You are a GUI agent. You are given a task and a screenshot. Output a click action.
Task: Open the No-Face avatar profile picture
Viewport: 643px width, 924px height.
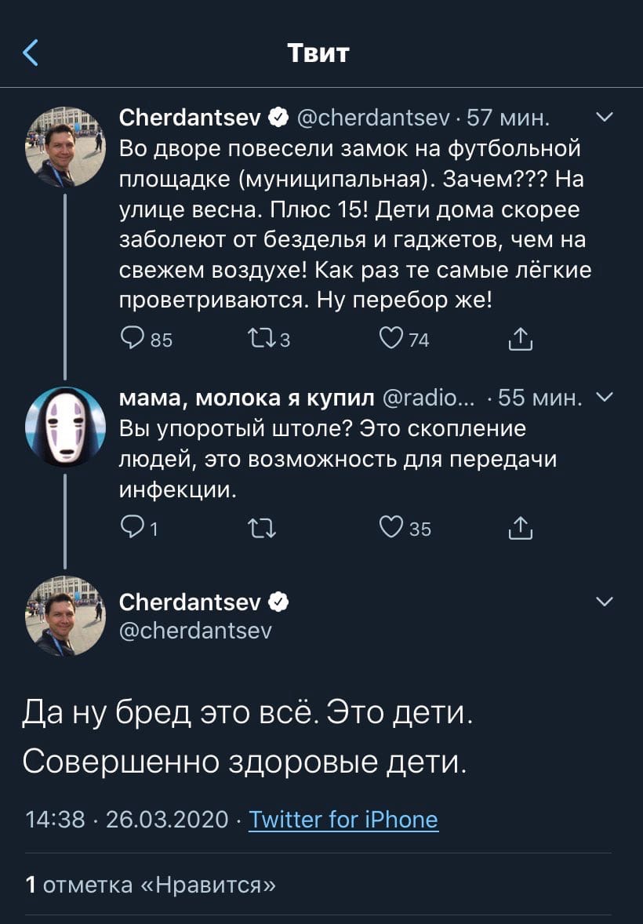point(65,426)
